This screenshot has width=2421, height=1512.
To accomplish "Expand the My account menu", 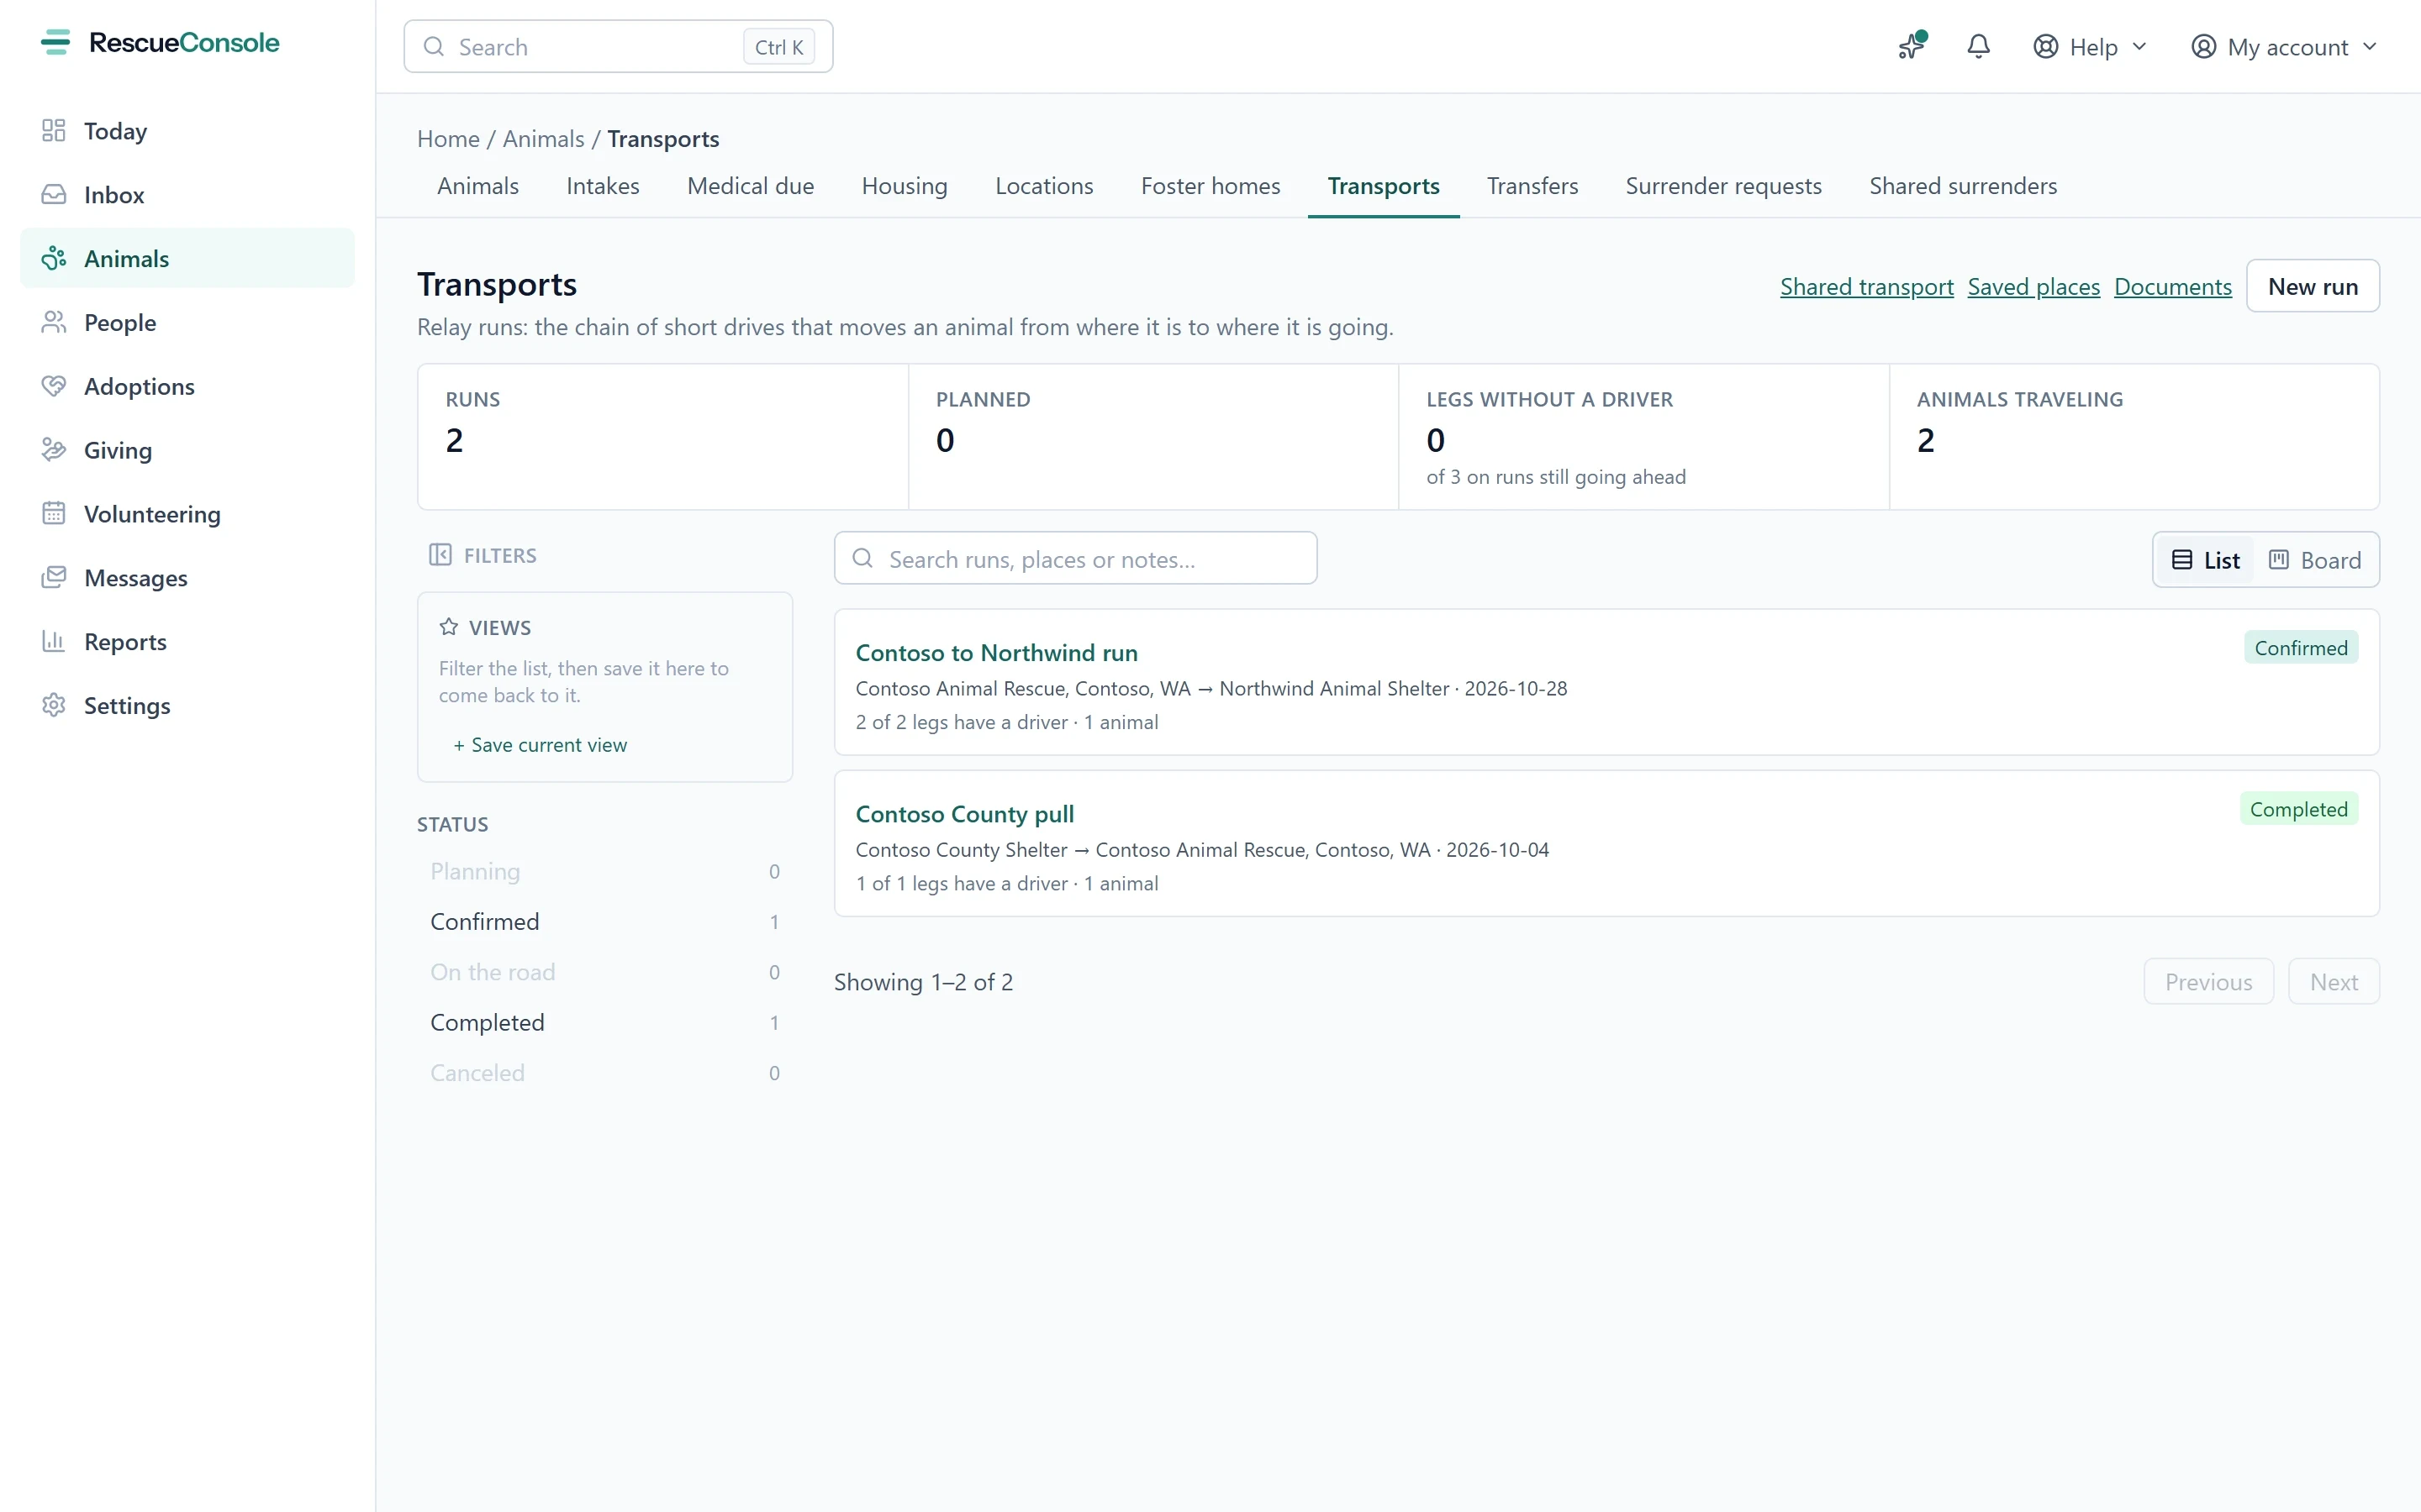I will pyautogui.click(x=2284, y=47).
